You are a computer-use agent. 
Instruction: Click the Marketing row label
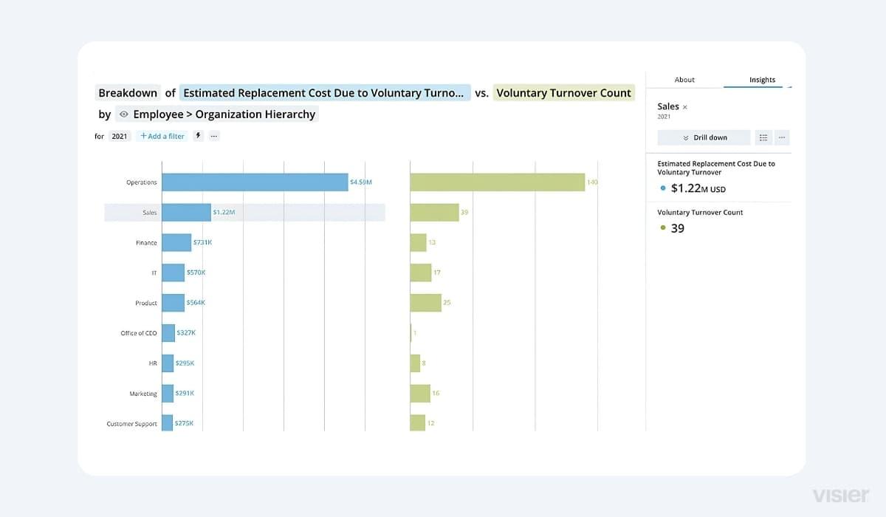click(x=143, y=394)
